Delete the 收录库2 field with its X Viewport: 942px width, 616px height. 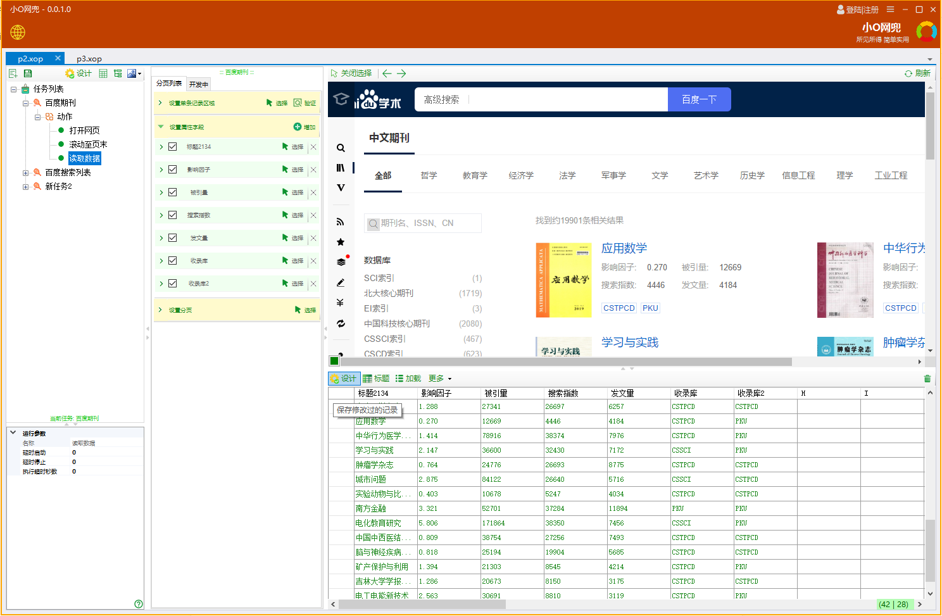(x=313, y=284)
